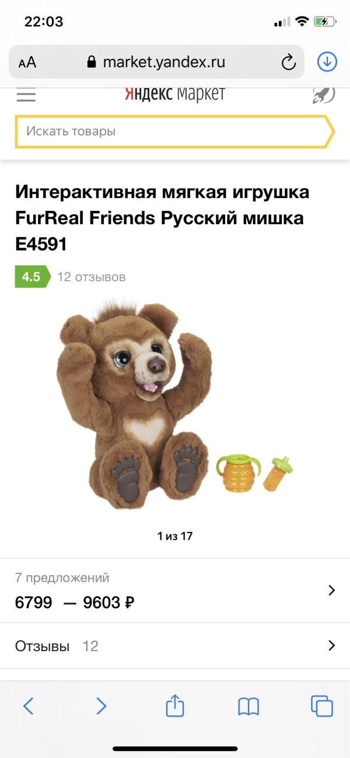Tap the AA reader text-size button
Screen dimensions: 350x758
pos(27,62)
